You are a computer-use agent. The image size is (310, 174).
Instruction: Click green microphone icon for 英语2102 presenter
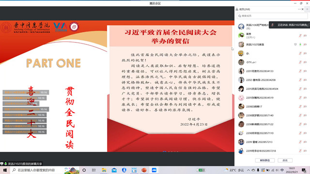pyautogui.click(x=300, y=44)
